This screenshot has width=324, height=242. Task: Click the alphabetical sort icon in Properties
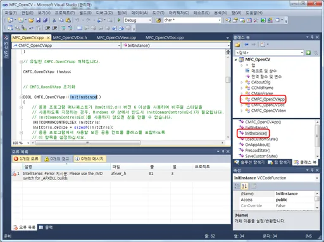click(244, 186)
